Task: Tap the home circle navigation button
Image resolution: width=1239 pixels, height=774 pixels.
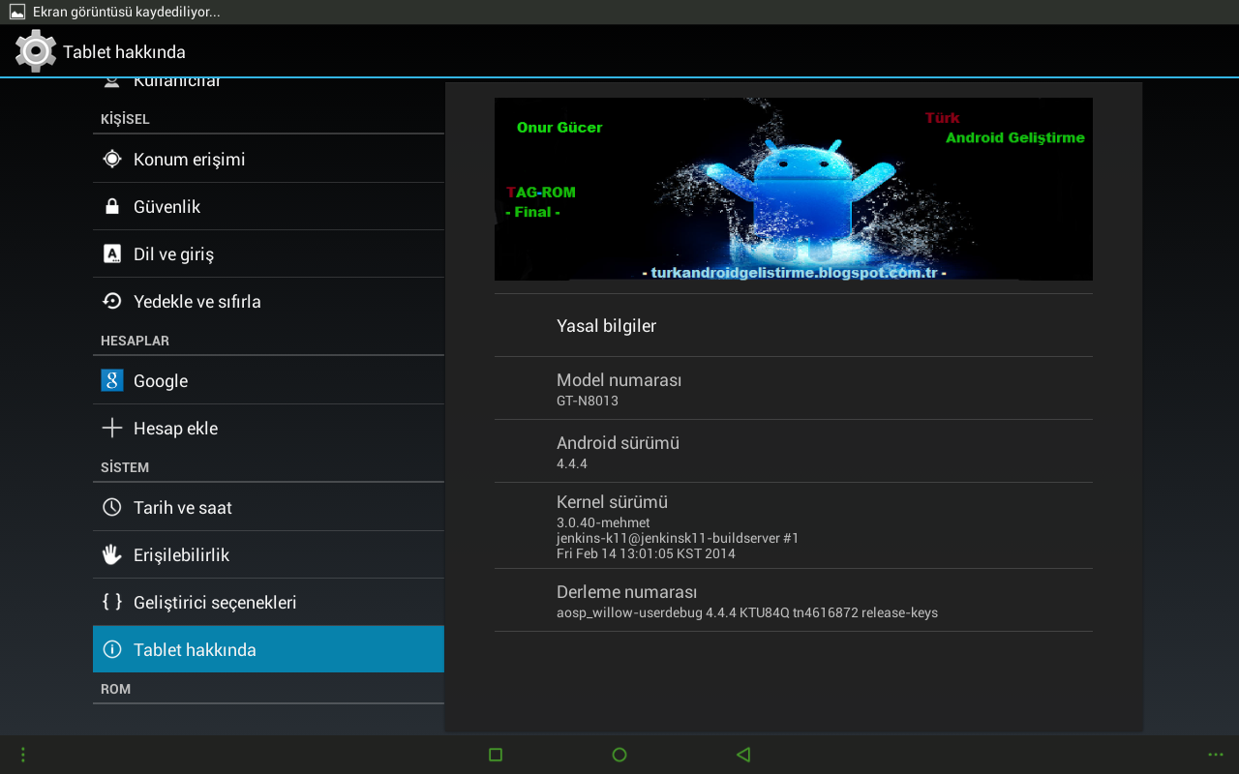Action: 619,755
